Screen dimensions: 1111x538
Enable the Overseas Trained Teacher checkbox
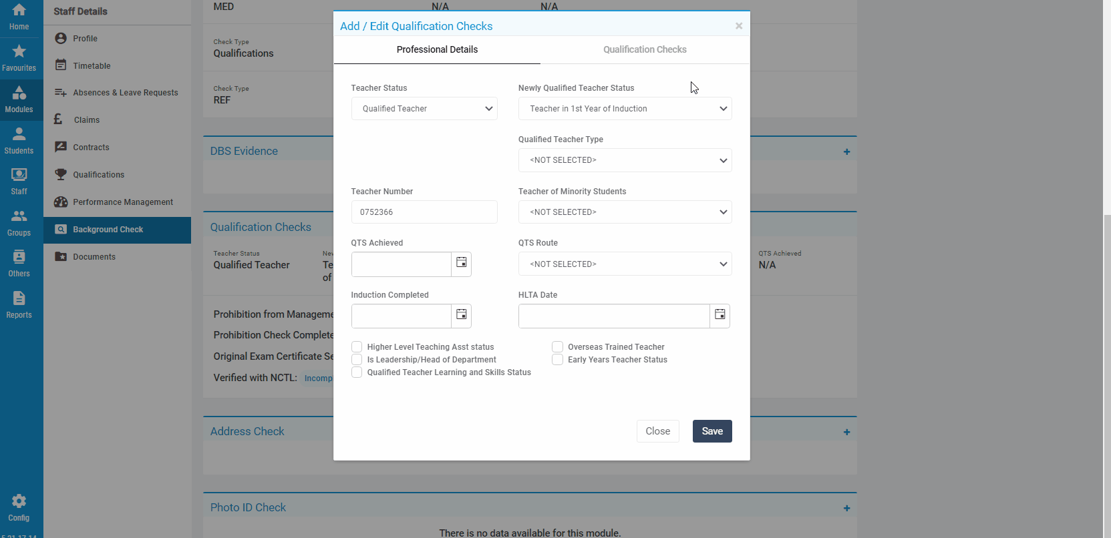pyautogui.click(x=557, y=347)
